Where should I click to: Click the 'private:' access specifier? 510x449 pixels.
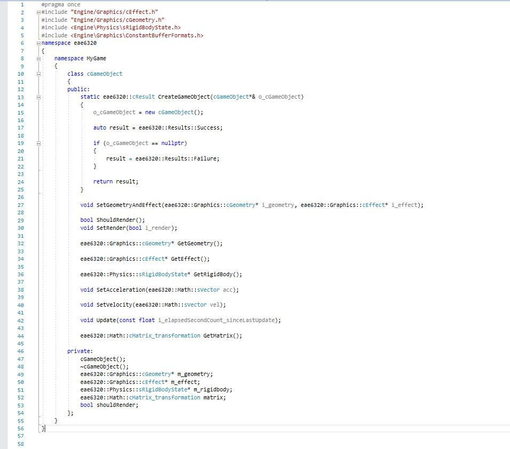click(80, 351)
